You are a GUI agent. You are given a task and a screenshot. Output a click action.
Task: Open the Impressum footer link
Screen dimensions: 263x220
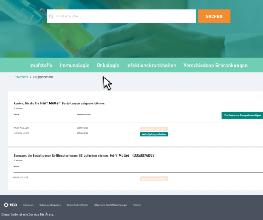pos(28,205)
